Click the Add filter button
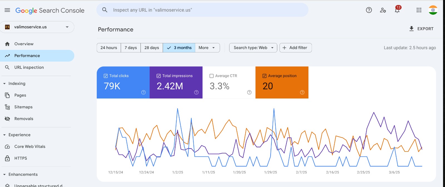 click(x=295, y=48)
